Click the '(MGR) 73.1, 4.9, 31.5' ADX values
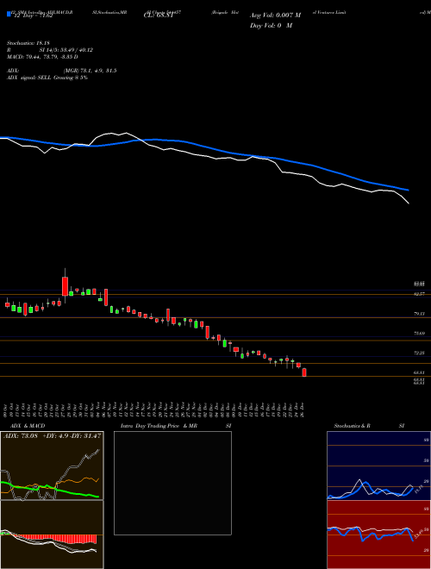 click(90, 71)
